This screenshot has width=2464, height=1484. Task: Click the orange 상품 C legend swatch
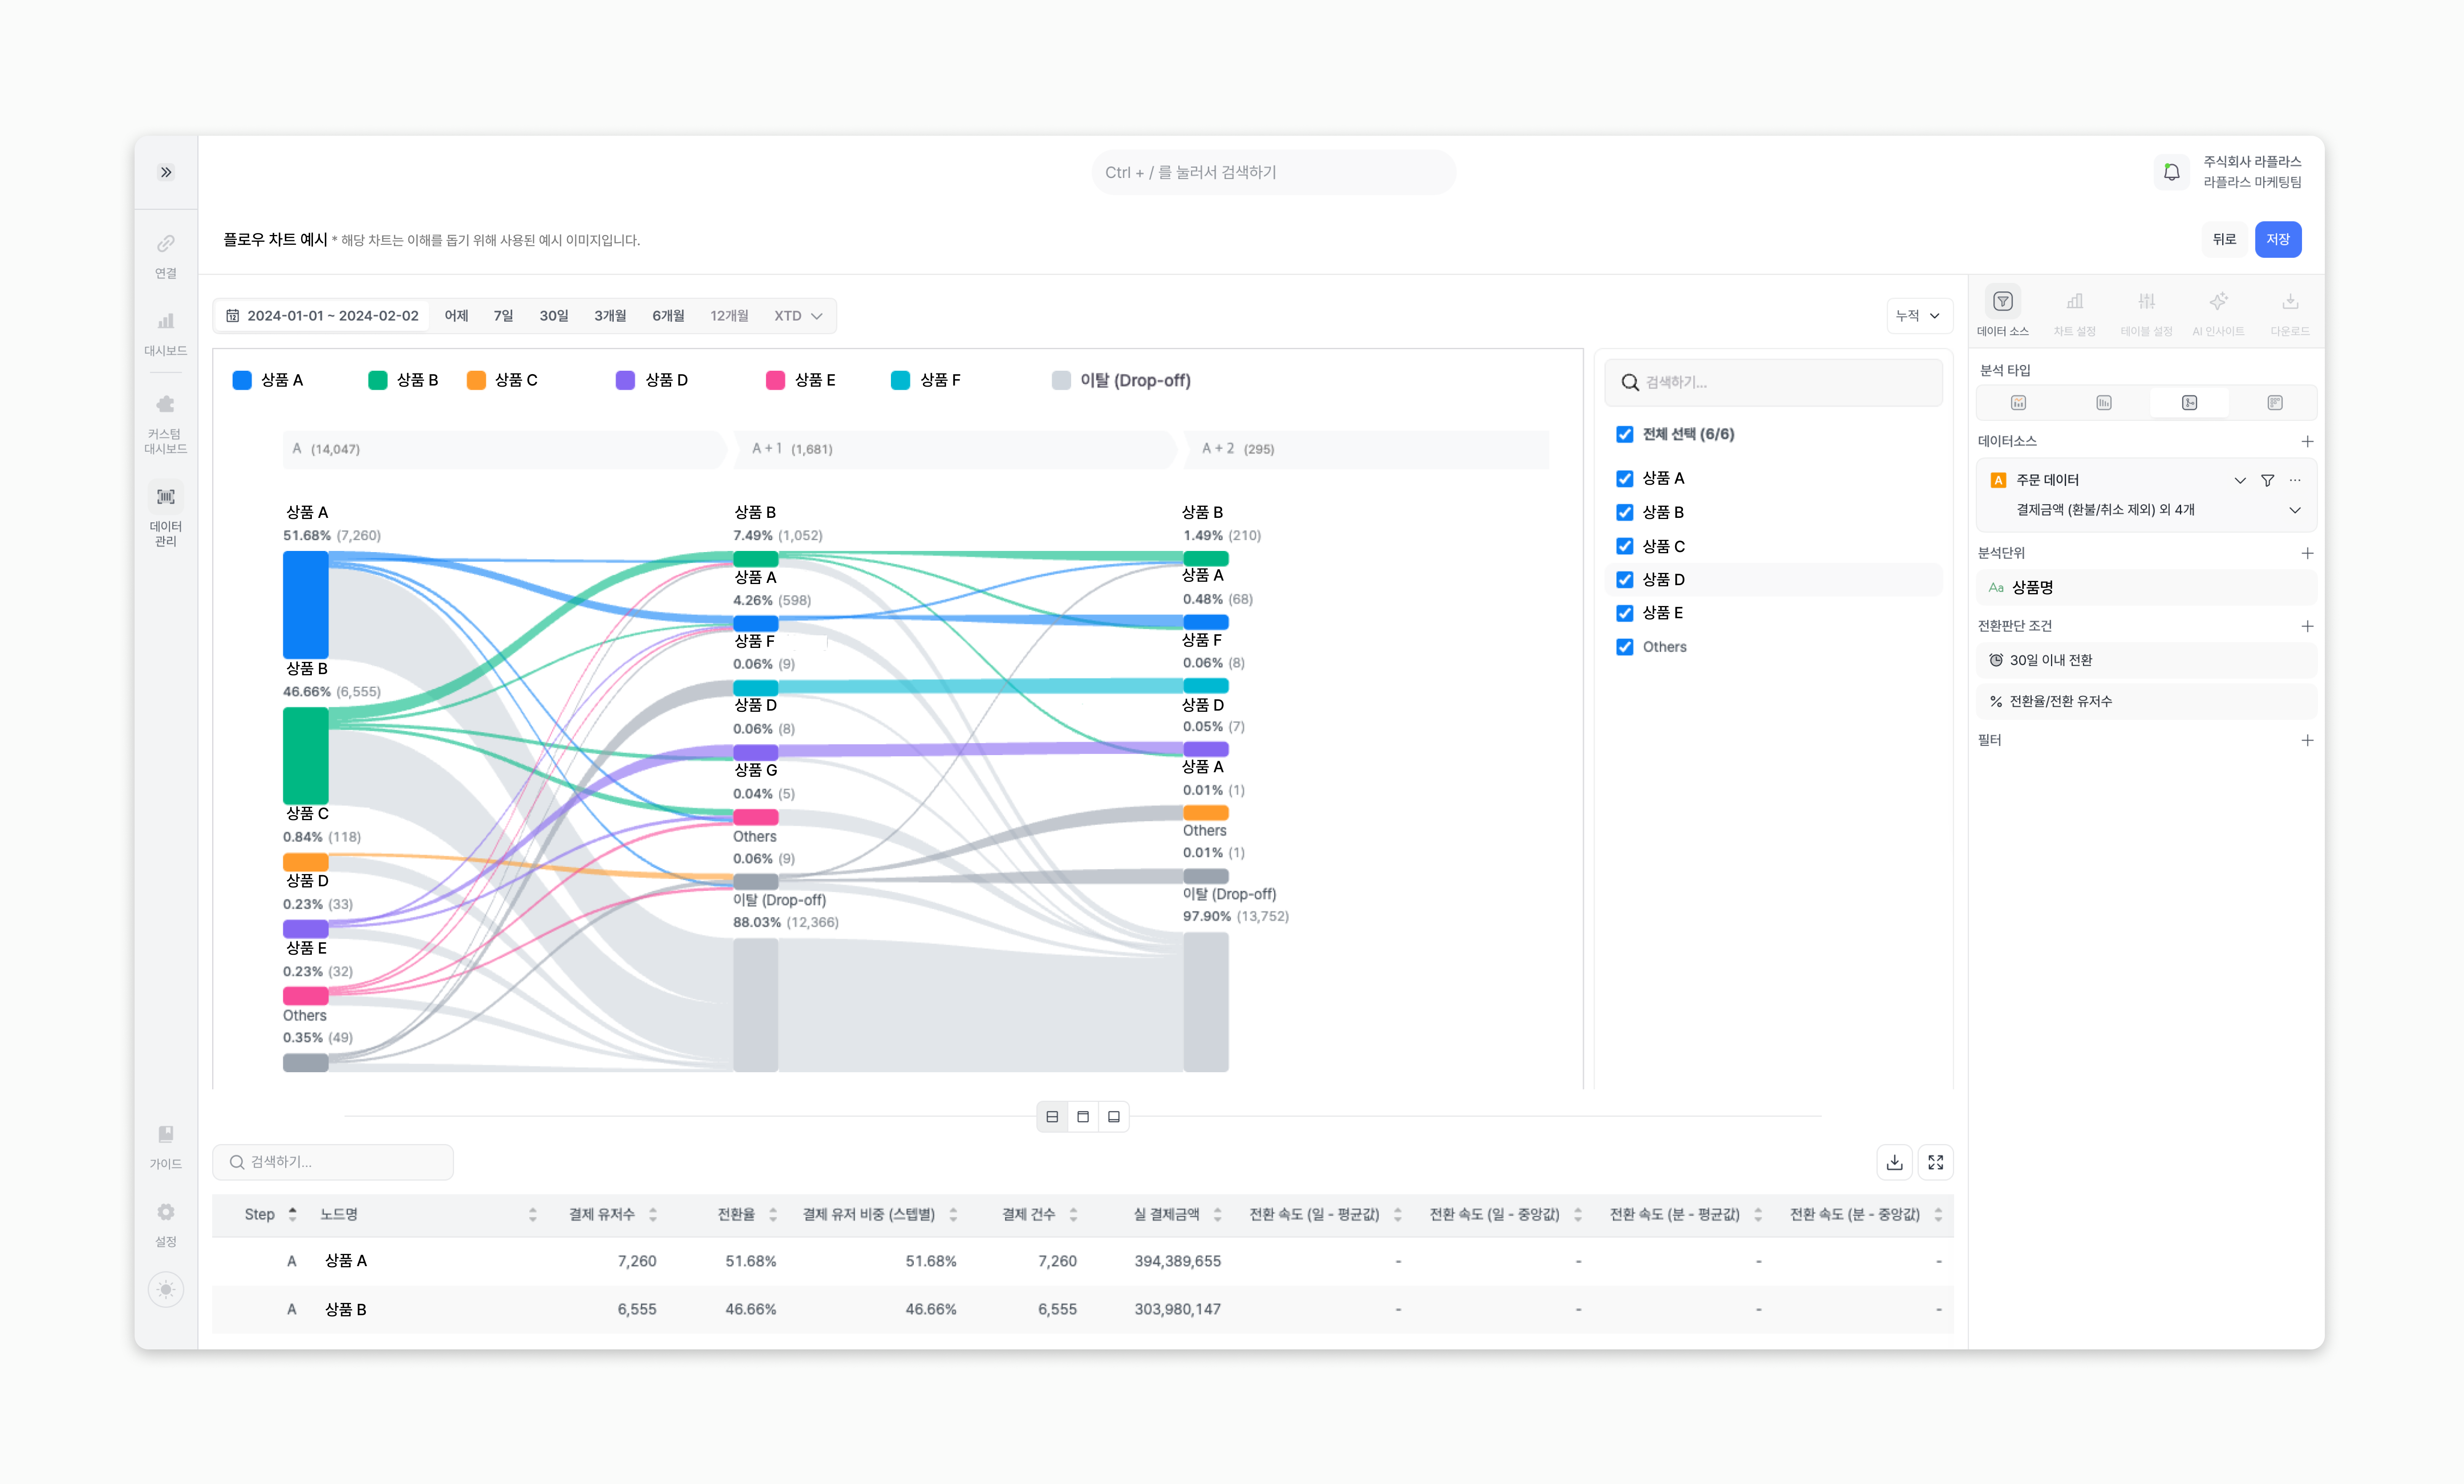(x=476, y=380)
